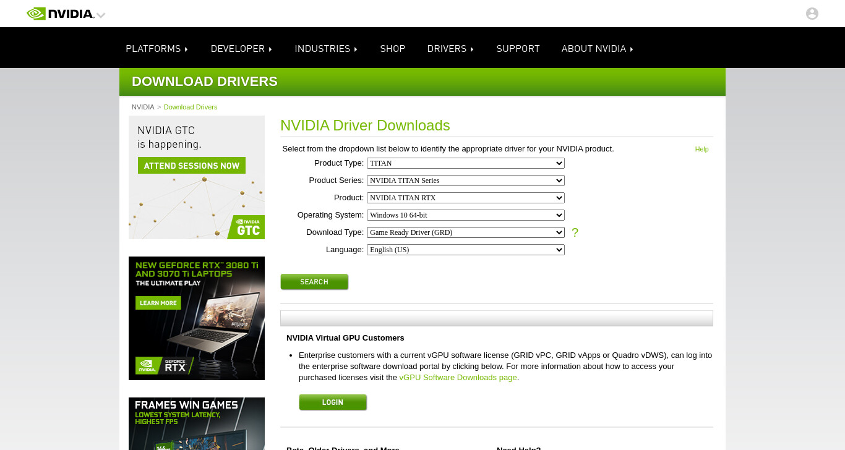Click the GeForce RTX logo on laptop ad

tap(165, 366)
